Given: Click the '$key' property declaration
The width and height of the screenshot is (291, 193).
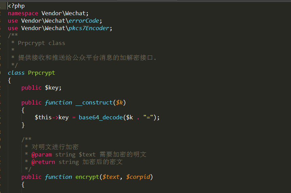Looking at the screenshot, I should 53,88.
